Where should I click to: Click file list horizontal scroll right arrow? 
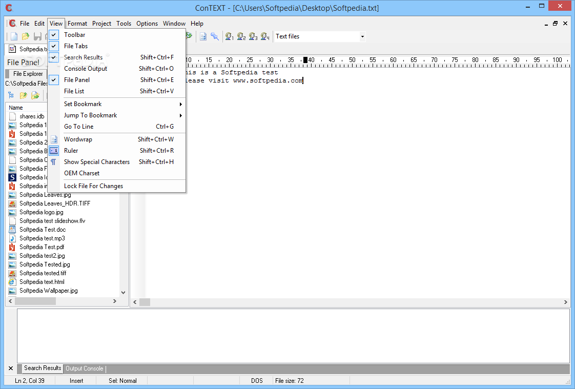coord(115,301)
